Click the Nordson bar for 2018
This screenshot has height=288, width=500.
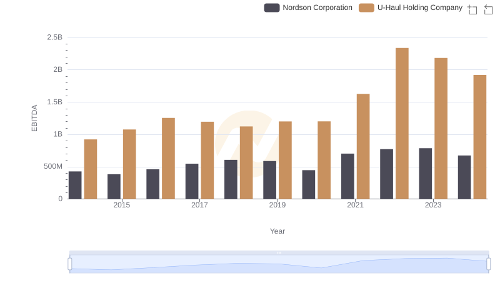coord(231,179)
